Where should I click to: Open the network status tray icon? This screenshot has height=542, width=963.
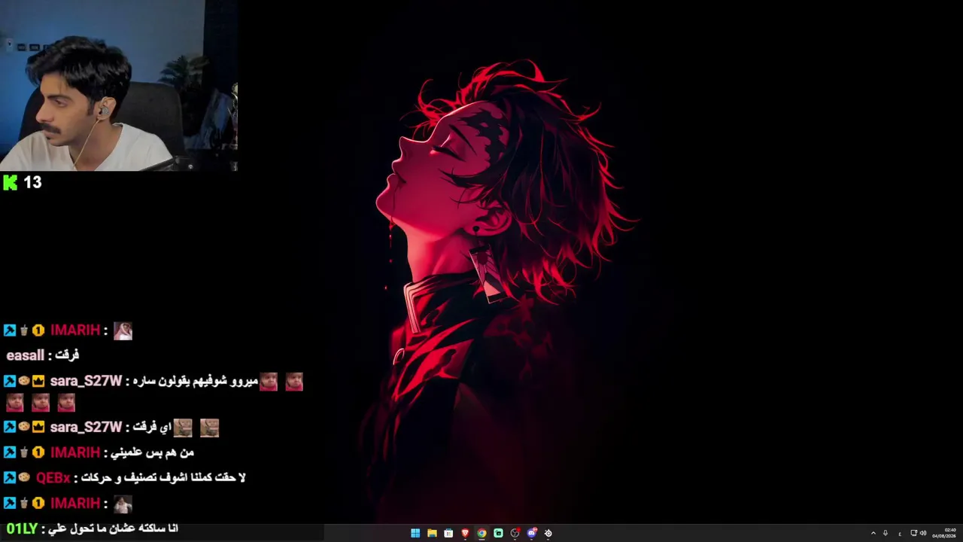914,533
